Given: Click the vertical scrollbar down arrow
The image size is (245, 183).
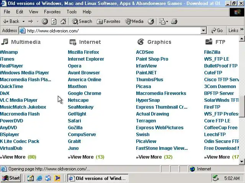Looking at the screenshot, I should coord(242,161).
